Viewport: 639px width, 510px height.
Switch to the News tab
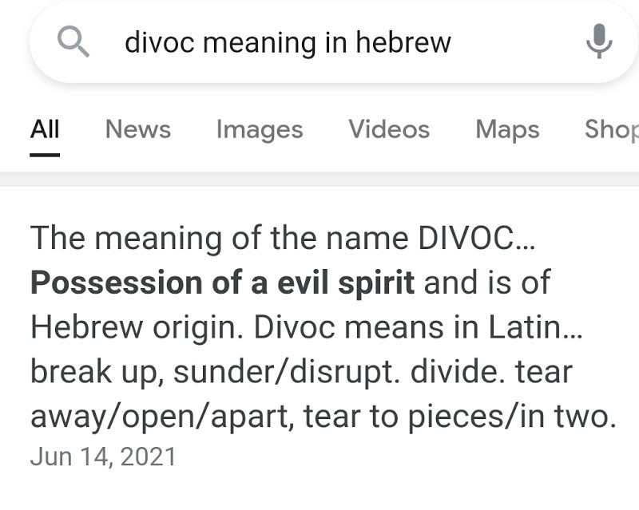tap(137, 129)
